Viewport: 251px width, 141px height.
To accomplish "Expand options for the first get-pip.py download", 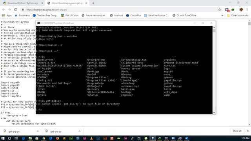I will 38,131.
